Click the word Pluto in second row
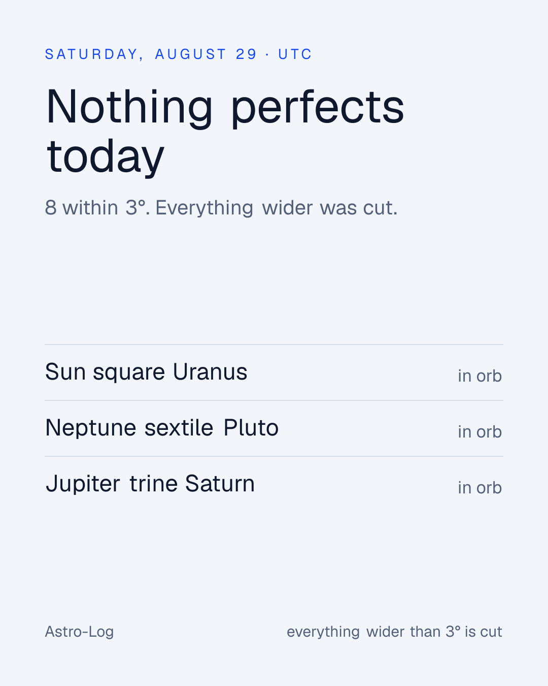The image size is (548, 686). [x=251, y=428]
